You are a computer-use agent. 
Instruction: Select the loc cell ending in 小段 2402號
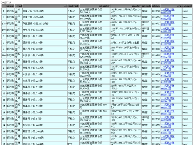click(45, 131)
